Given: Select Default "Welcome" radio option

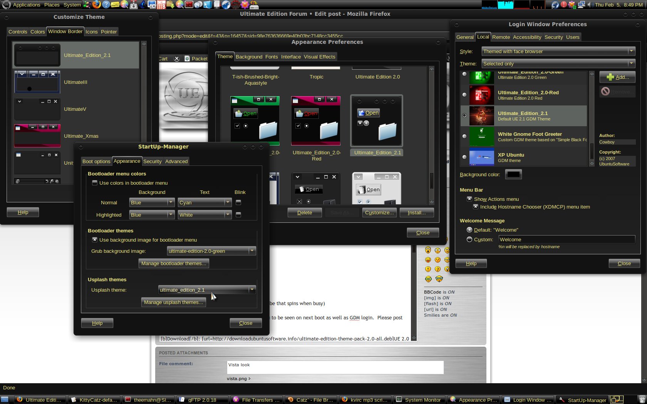Looking at the screenshot, I should 469,230.
